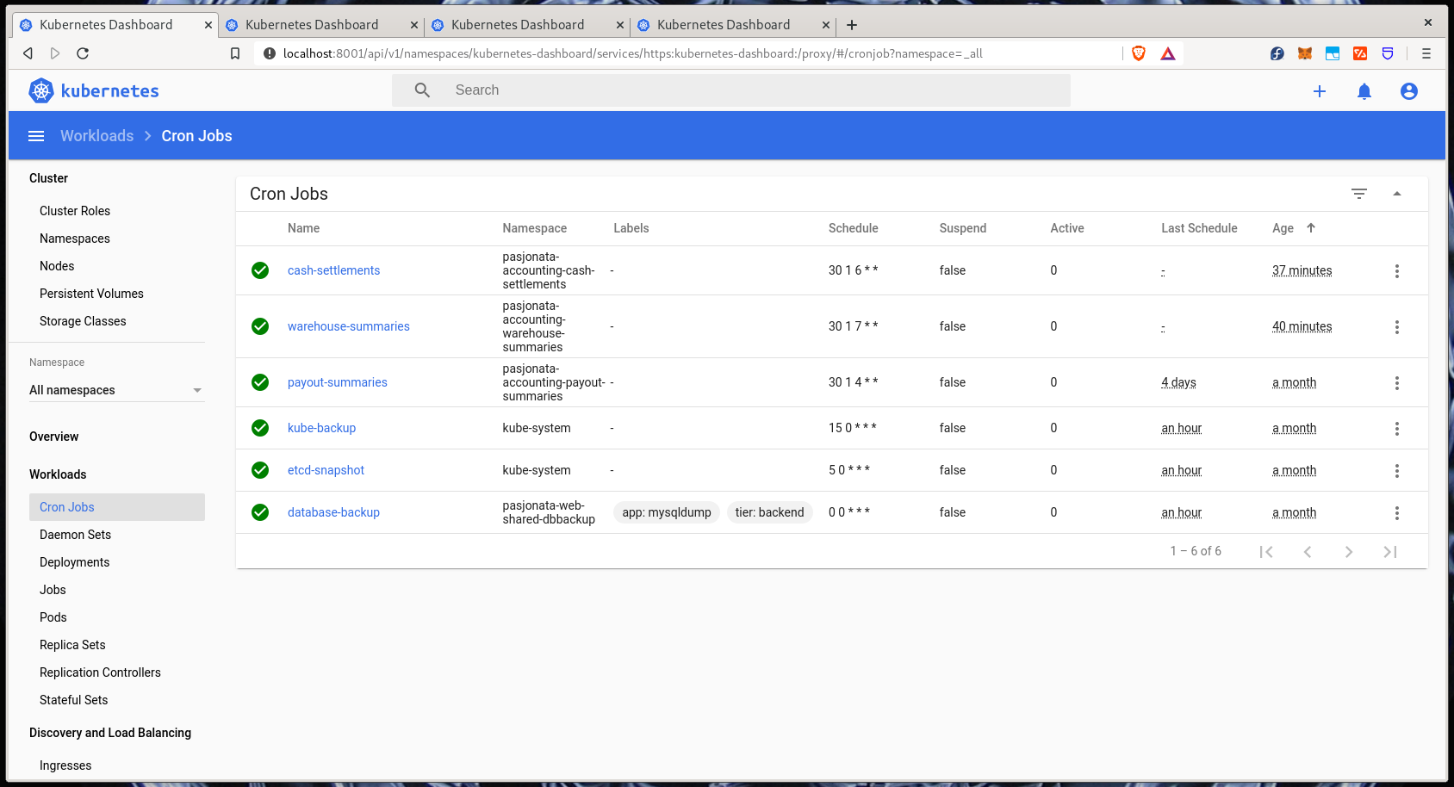The height and width of the screenshot is (787, 1454).
Task: Open actions menu for payout-summaries row
Action: [1397, 383]
